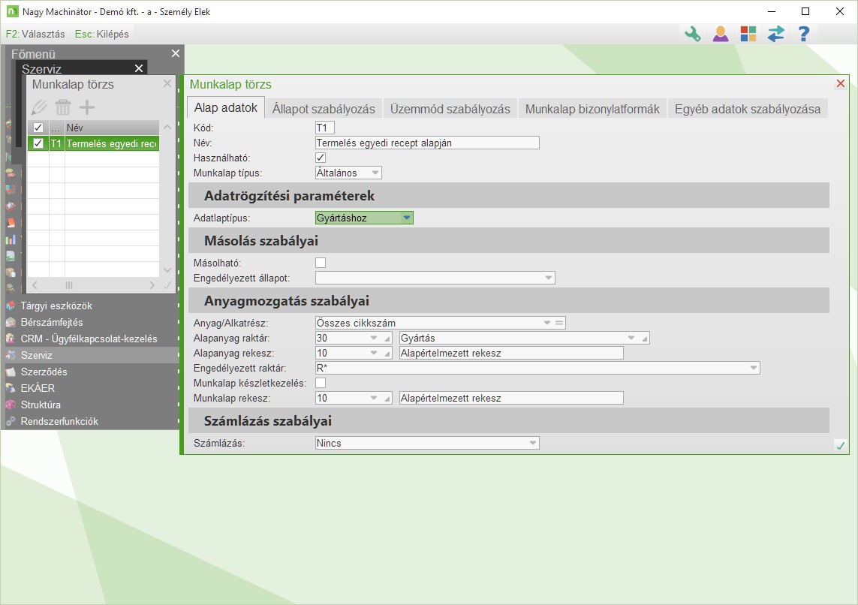Image resolution: width=858 pixels, height=605 pixels.
Task: Click the F2: Választás command
Action: pos(35,34)
